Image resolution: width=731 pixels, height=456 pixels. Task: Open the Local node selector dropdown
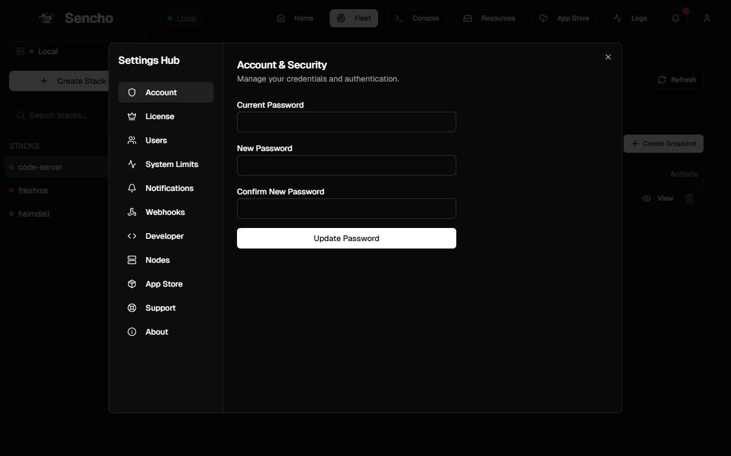(x=59, y=51)
